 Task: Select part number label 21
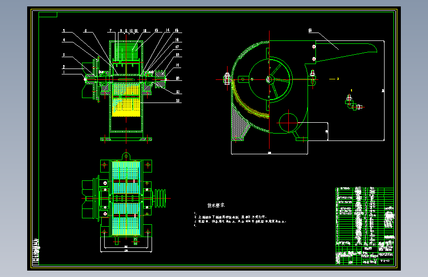tap(178, 92)
